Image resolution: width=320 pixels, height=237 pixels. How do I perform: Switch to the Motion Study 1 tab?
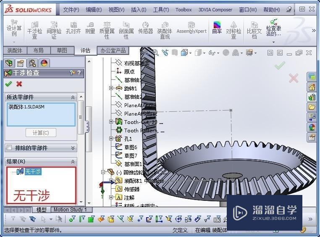70,210
